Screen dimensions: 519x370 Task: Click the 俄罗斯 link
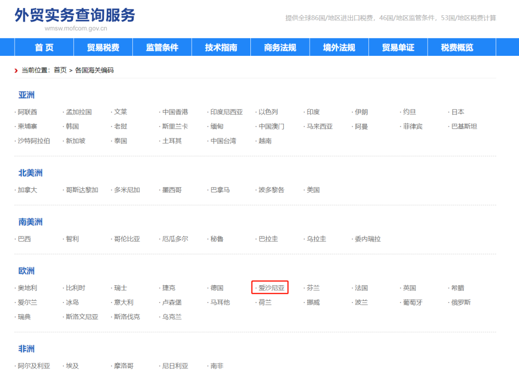coord(461,302)
